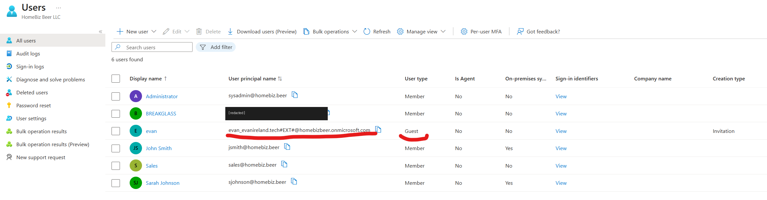This screenshot has width=767, height=200.
Task: Click the Manage view gear icon
Action: click(x=400, y=31)
